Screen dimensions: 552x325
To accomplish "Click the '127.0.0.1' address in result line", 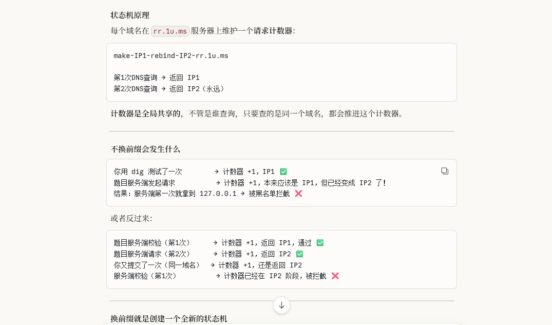I will (218, 193).
